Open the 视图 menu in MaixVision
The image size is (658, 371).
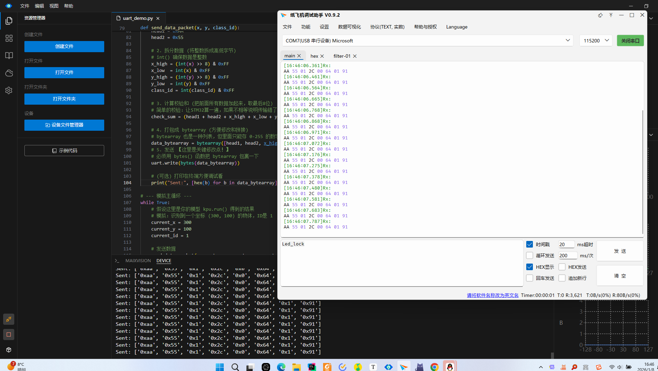[x=54, y=6]
